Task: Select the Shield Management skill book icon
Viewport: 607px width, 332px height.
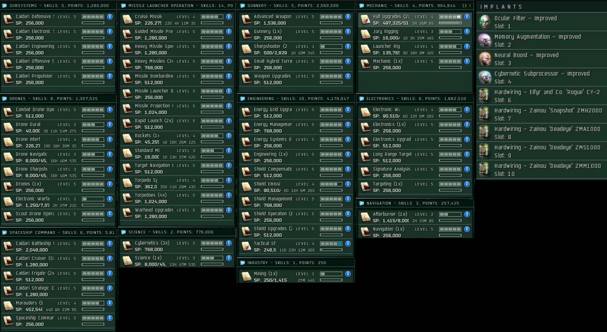Action: (x=246, y=202)
